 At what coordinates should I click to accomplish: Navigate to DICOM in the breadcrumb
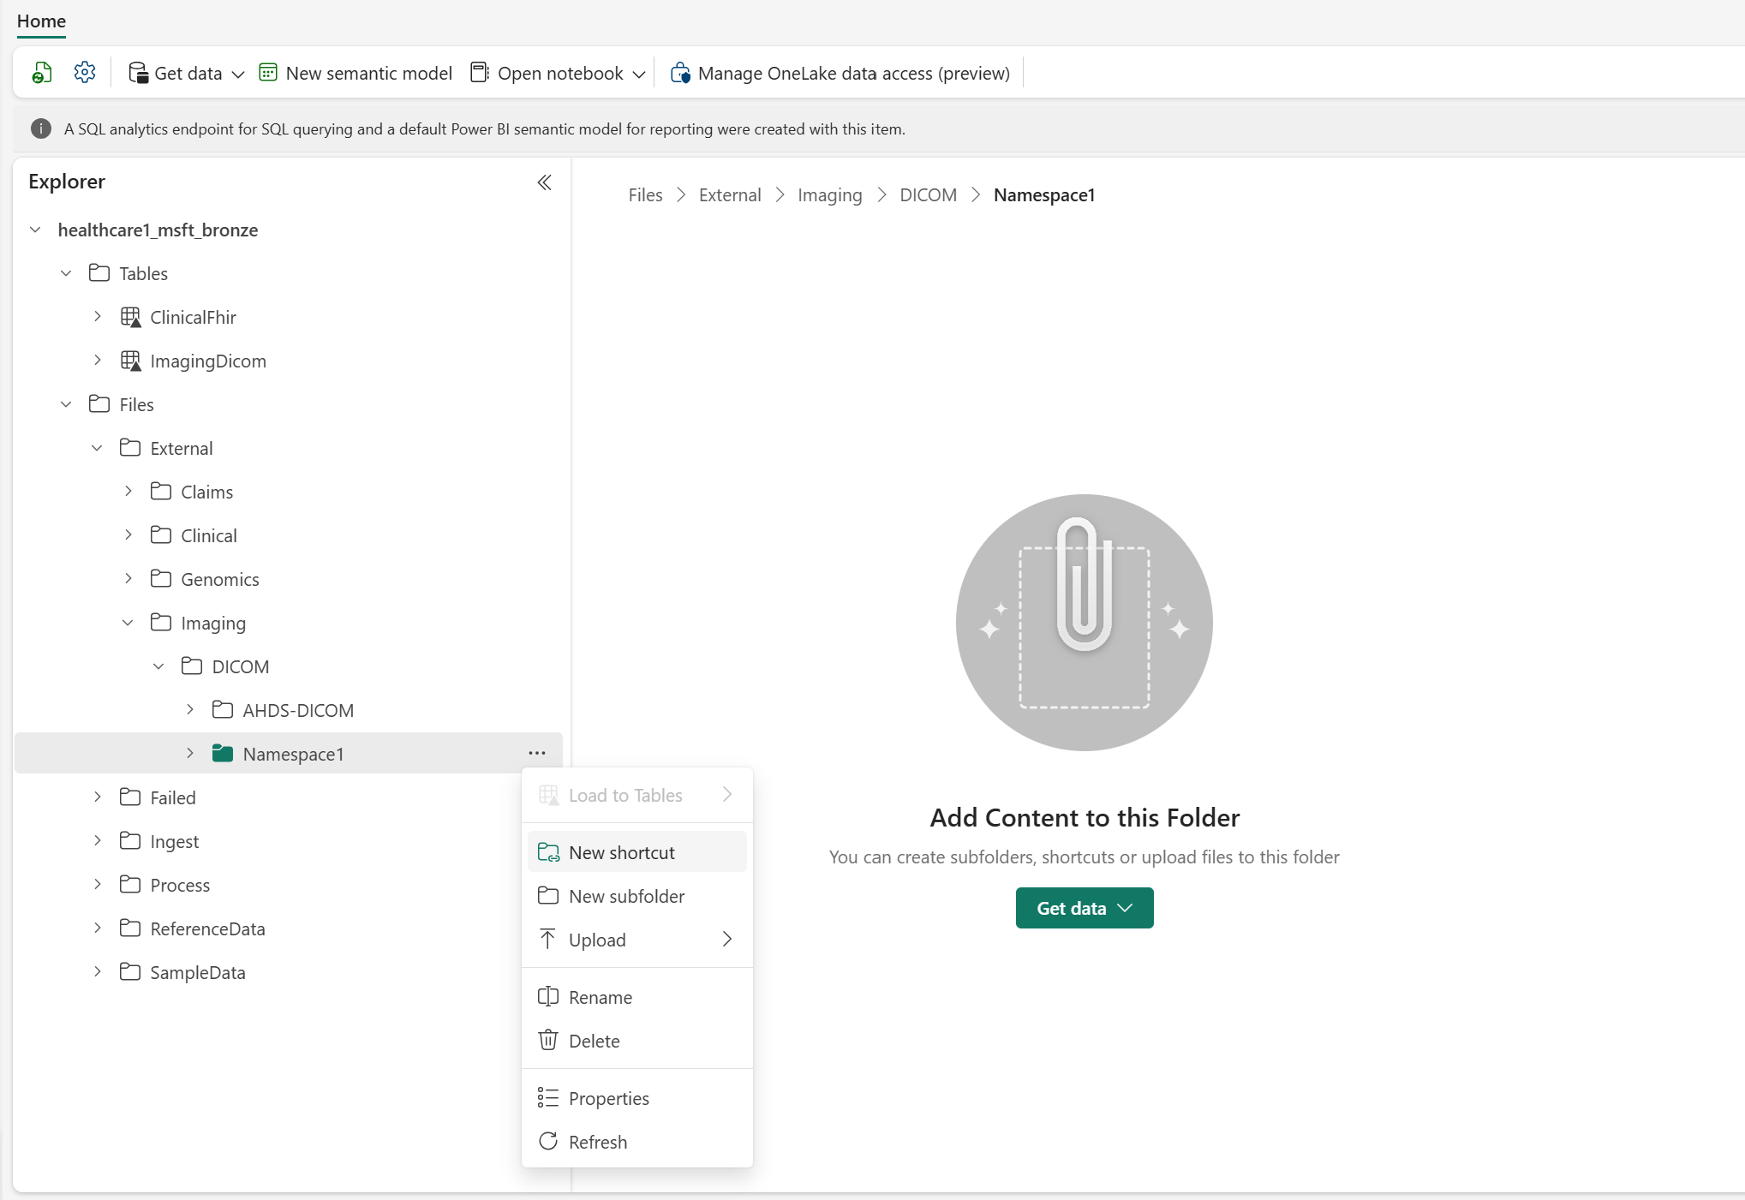click(x=929, y=195)
